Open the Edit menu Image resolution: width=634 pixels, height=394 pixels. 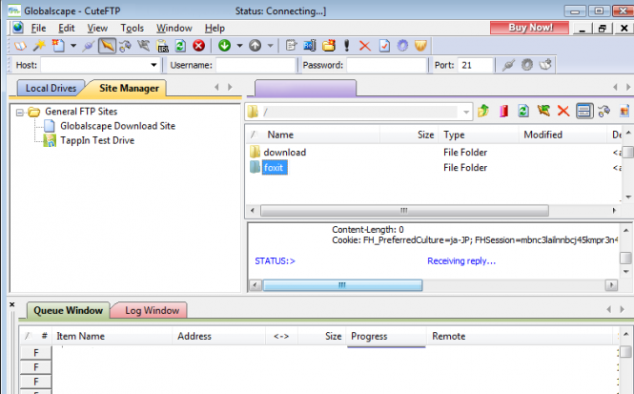tap(67, 28)
